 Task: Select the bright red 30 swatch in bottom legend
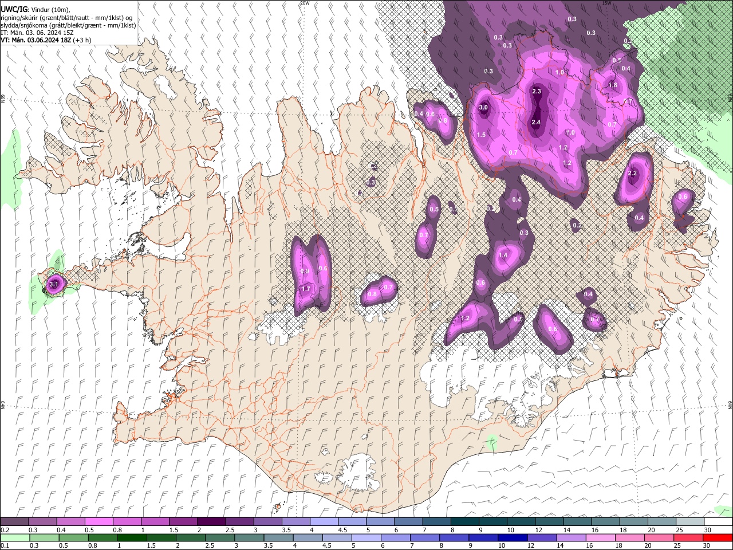pyautogui.click(x=718, y=537)
